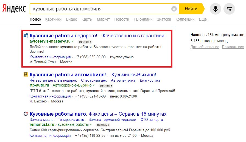Click phone number +7 (495) 021-13-89
This screenshot has height=142, width=246.
coord(90,96)
